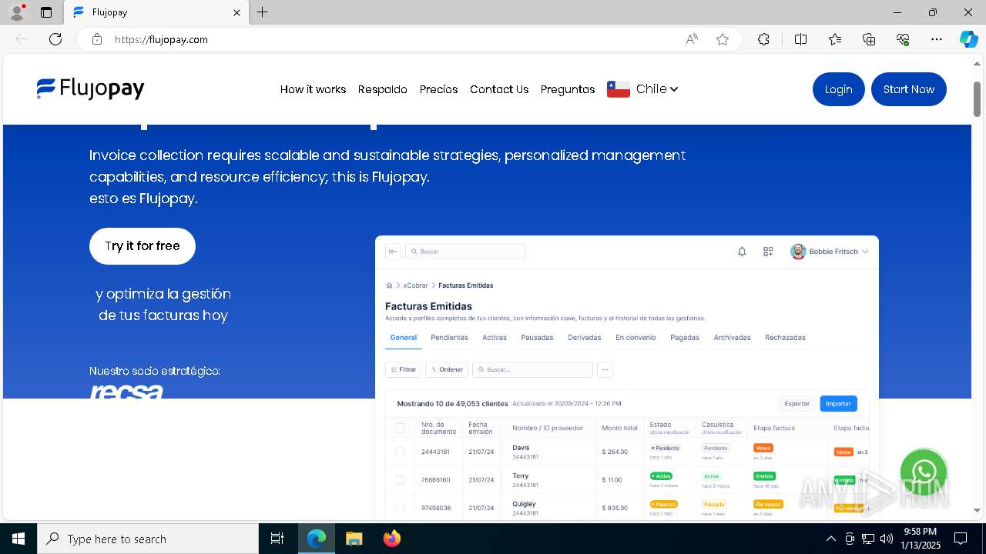Click the Exportar button

(x=797, y=403)
